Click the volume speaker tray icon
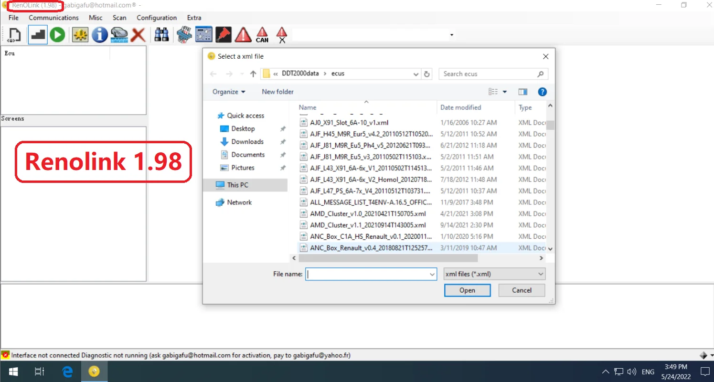The image size is (714, 382). coord(632,371)
